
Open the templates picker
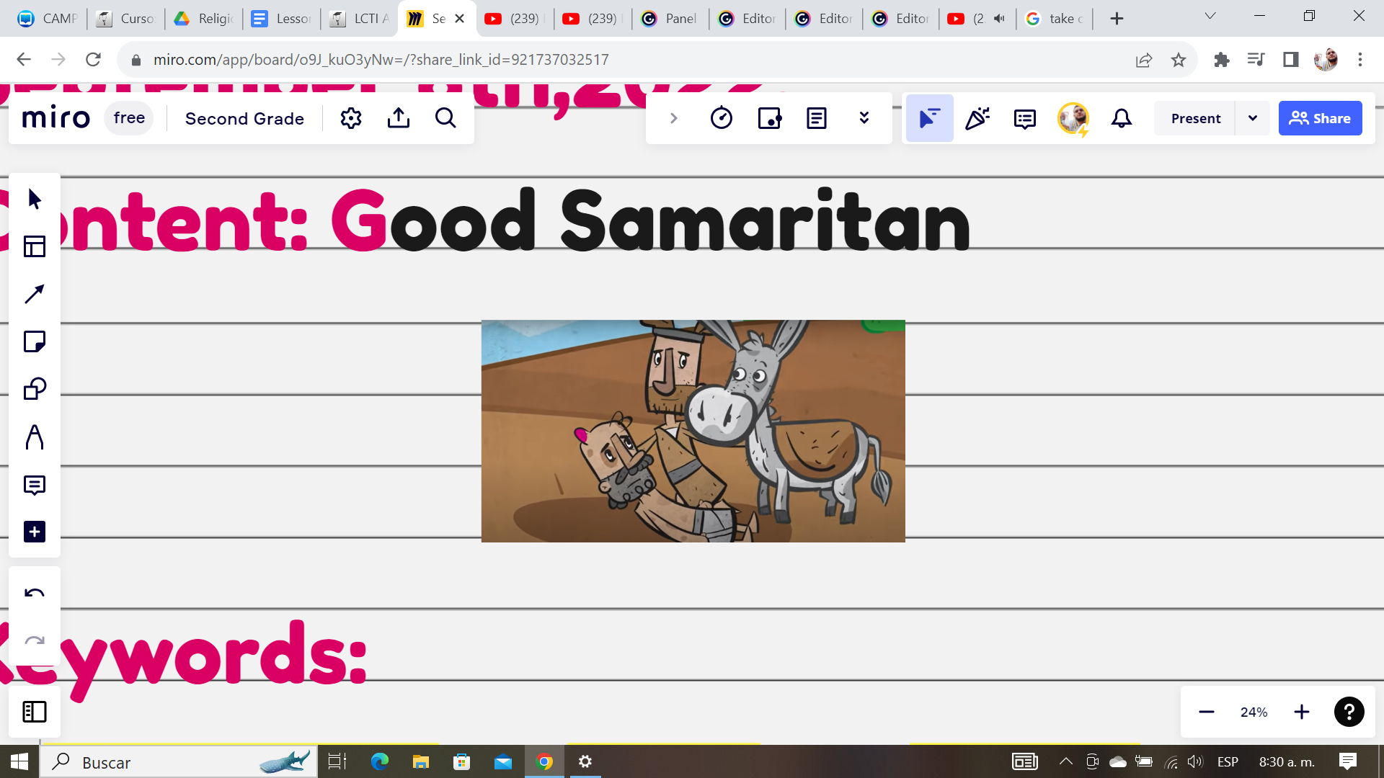pyautogui.click(x=34, y=246)
